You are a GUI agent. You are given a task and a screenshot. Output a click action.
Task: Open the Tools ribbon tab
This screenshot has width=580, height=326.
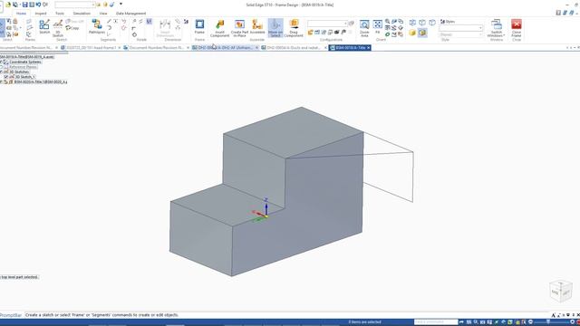pyautogui.click(x=60, y=14)
